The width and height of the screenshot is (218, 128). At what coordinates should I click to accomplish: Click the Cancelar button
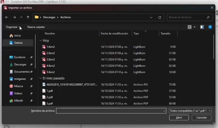pos(201,118)
